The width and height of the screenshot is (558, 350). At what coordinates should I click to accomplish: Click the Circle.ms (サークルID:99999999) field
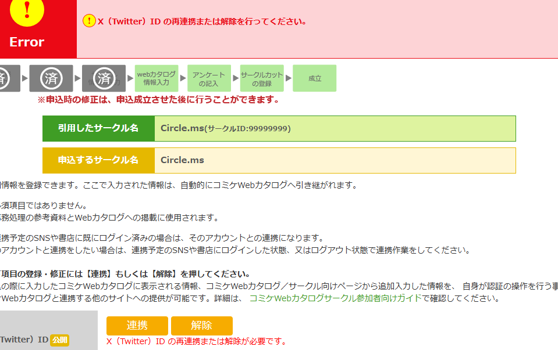tap(335, 128)
